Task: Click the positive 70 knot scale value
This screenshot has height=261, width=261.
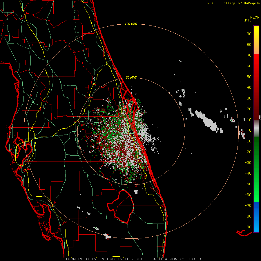Action: click(x=249, y=55)
